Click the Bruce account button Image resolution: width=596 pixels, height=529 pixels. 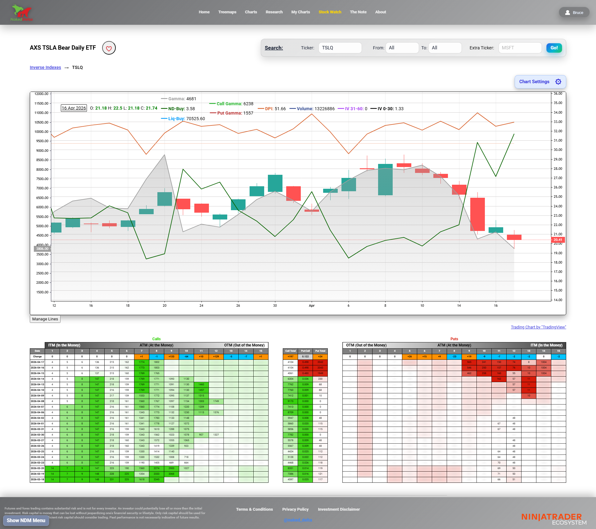(574, 12)
